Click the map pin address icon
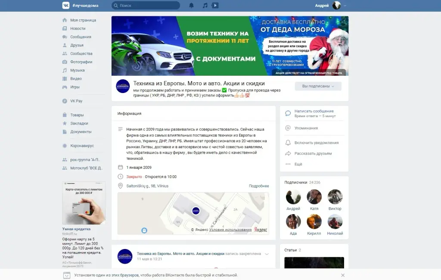This screenshot has height=280, width=441. click(x=121, y=186)
